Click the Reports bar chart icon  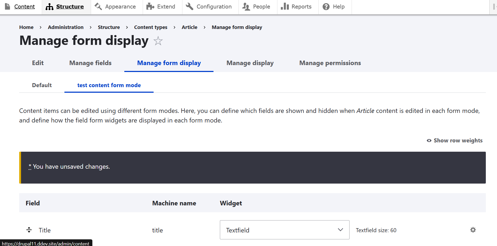(x=285, y=6)
